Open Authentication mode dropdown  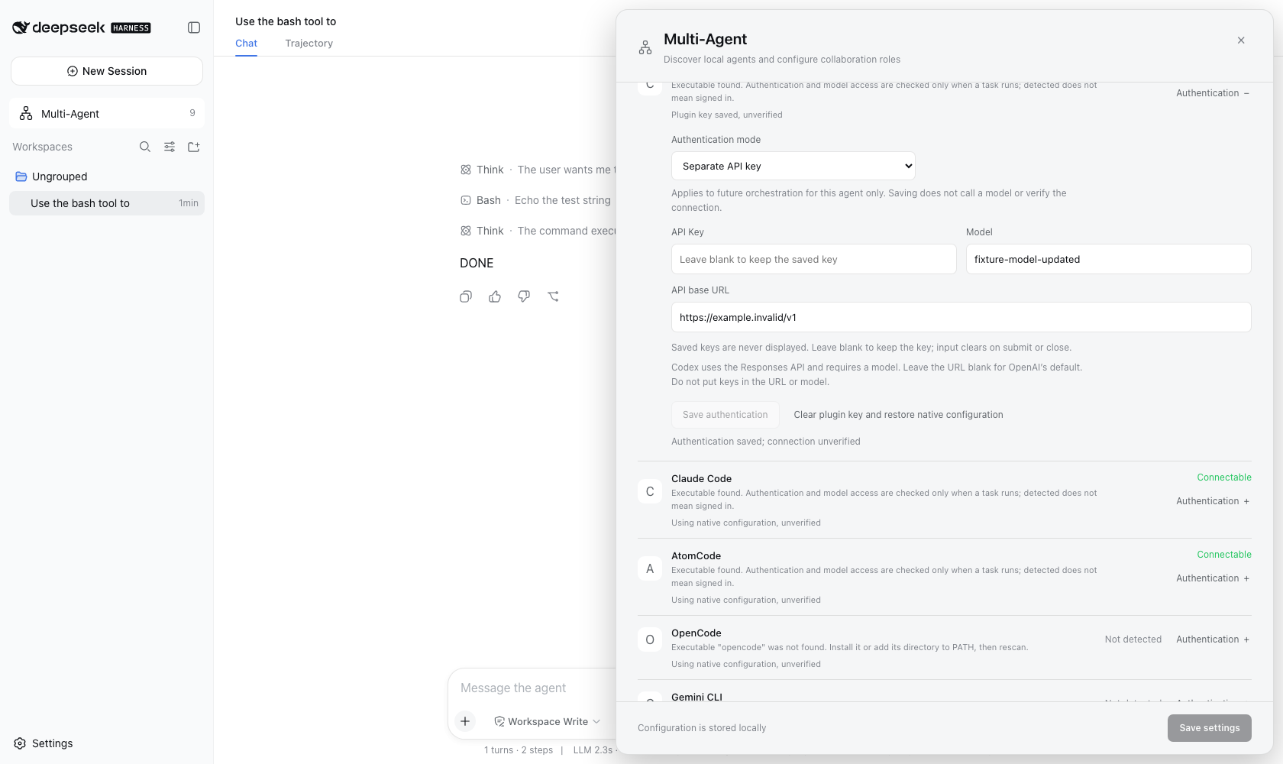[793, 166]
